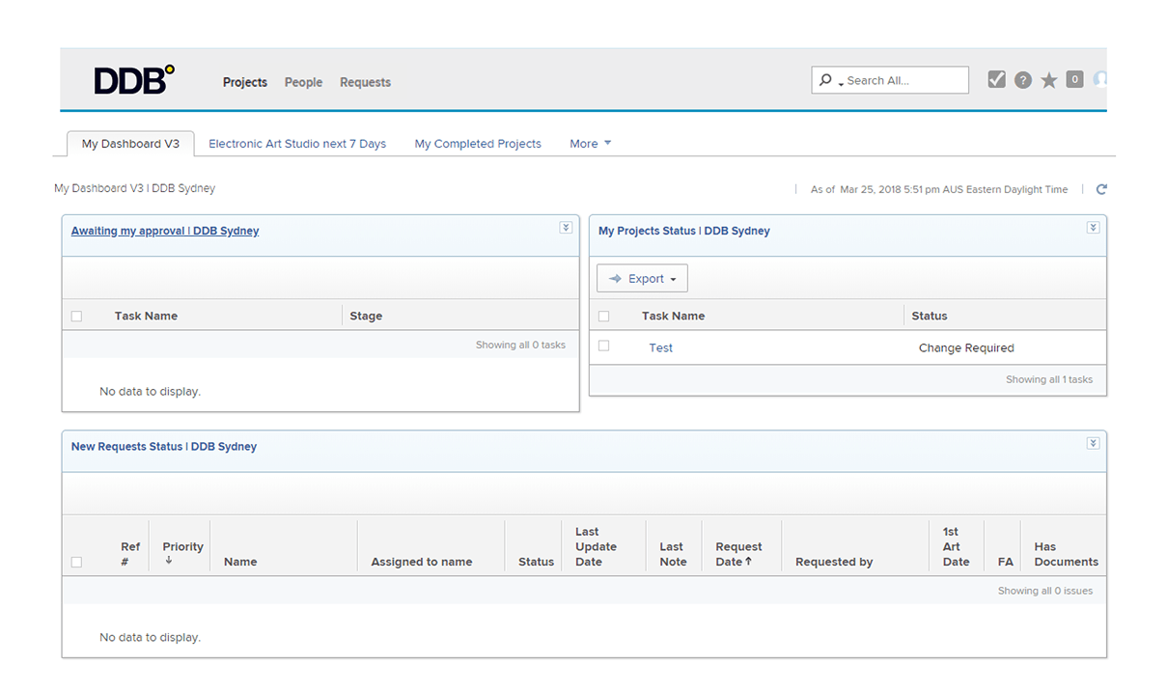Collapse the My Projects Status panel
1167x692 pixels.
1093,228
